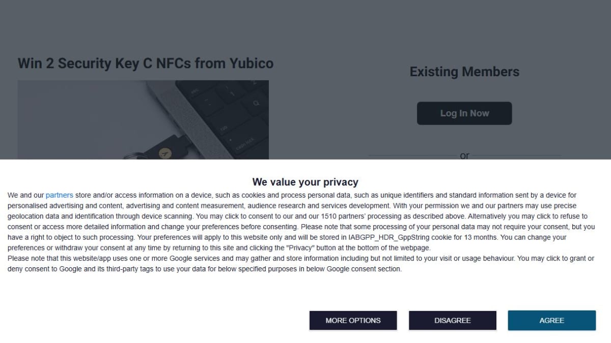
Task: Open the blue partners link
Action: tap(60, 195)
